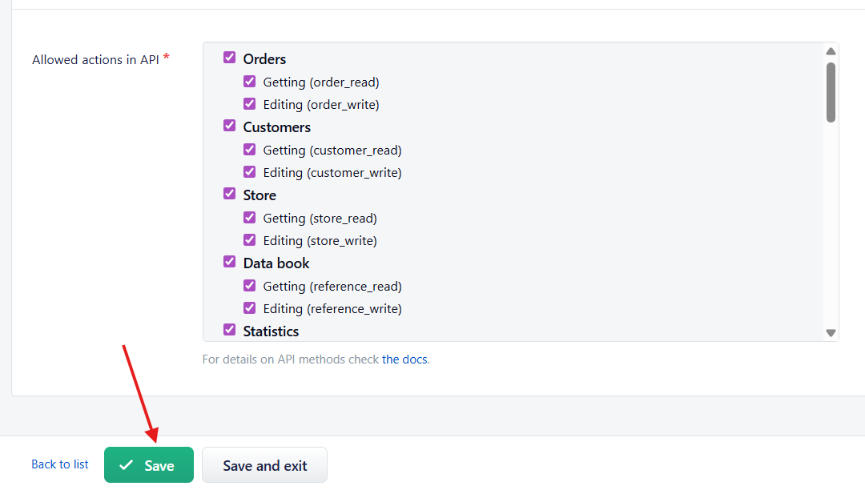This screenshot has width=865, height=490.
Task: Toggle Editing (order_write) permission
Action: (x=250, y=103)
